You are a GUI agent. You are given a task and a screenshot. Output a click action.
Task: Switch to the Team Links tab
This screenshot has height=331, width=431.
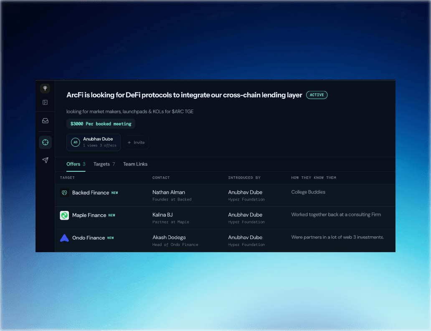pos(135,164)
